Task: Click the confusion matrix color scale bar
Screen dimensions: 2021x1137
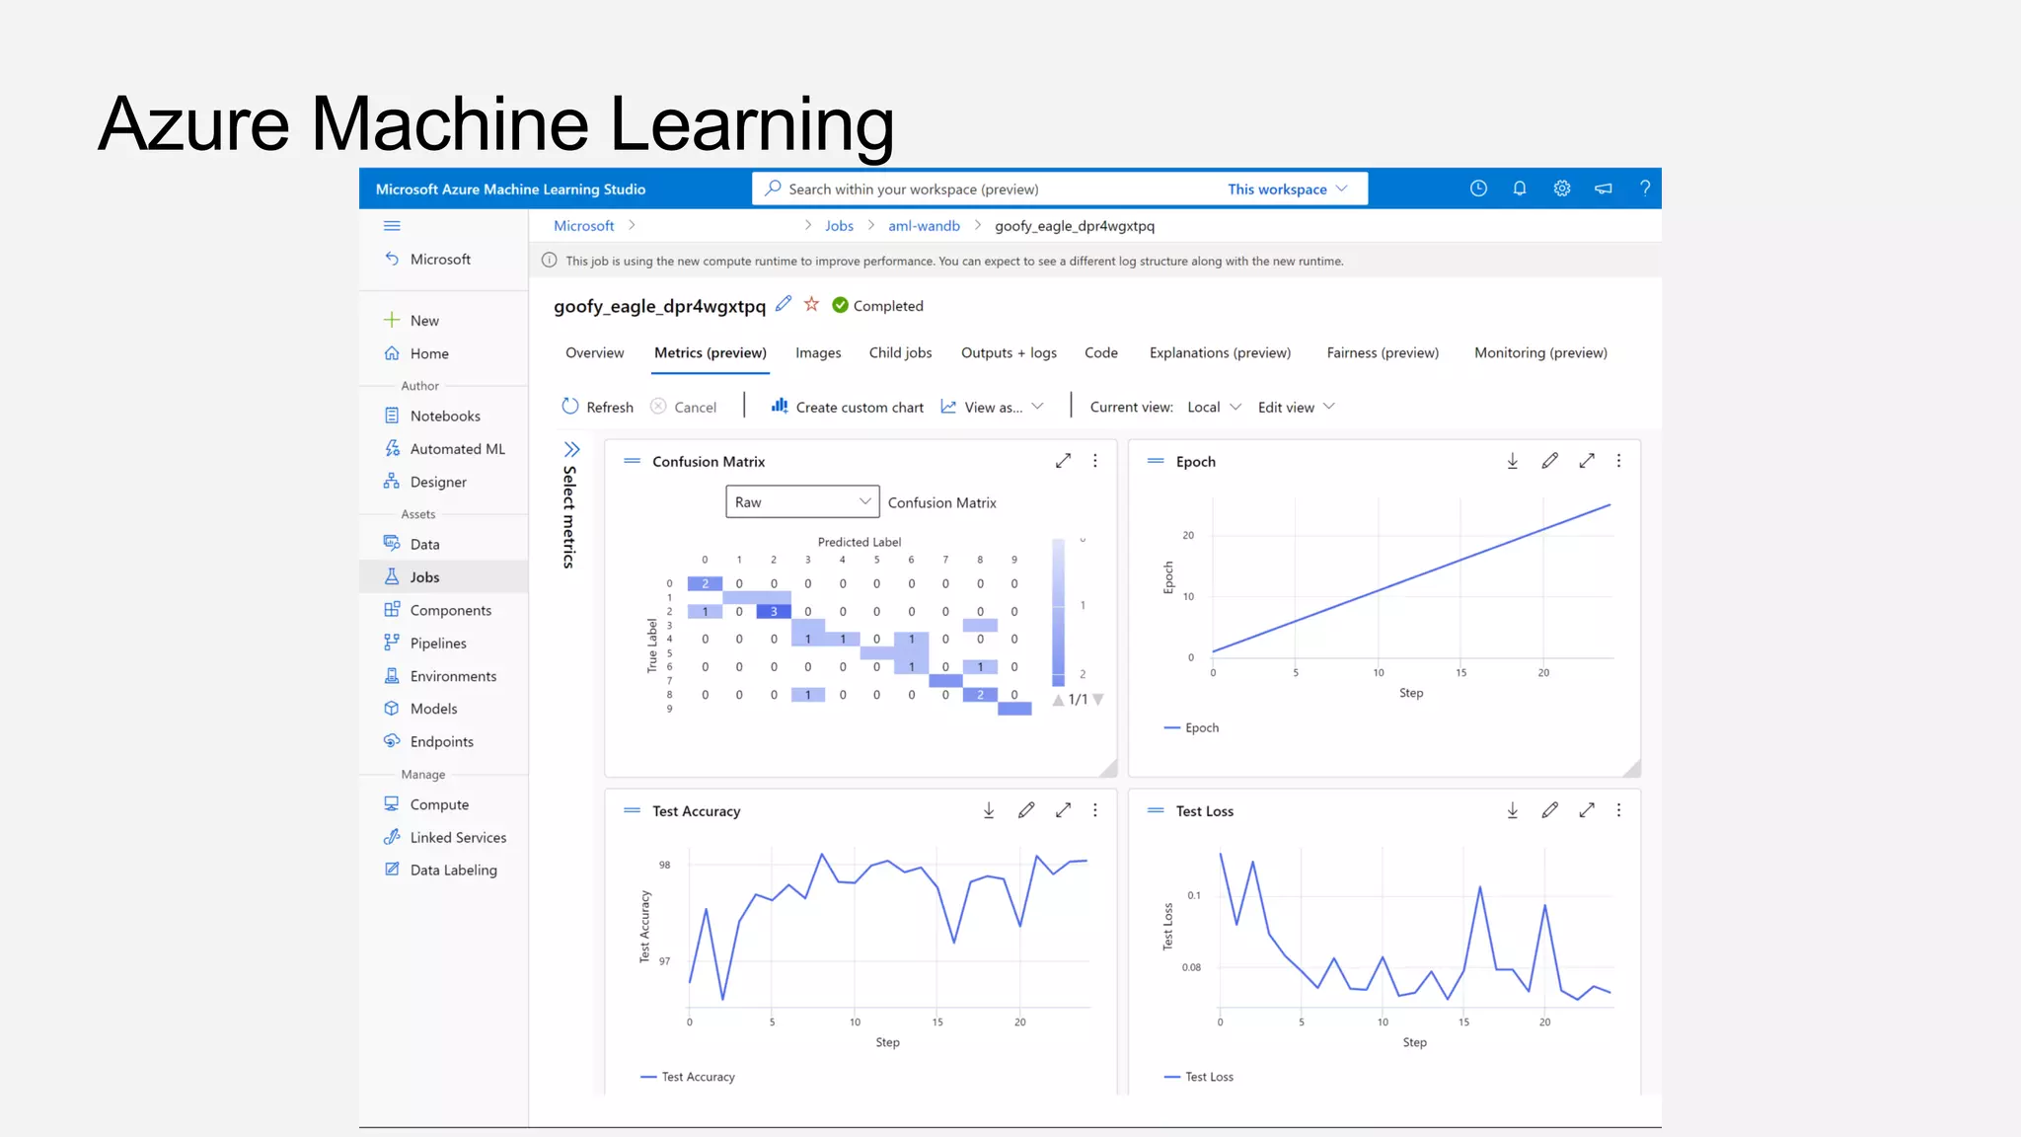Action: tap(1058, 612)
